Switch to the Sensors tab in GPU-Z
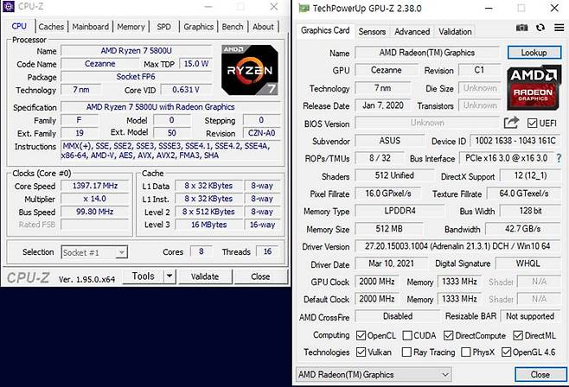Image resolution: width=569 pixels, height=387 pixels. 372,32
